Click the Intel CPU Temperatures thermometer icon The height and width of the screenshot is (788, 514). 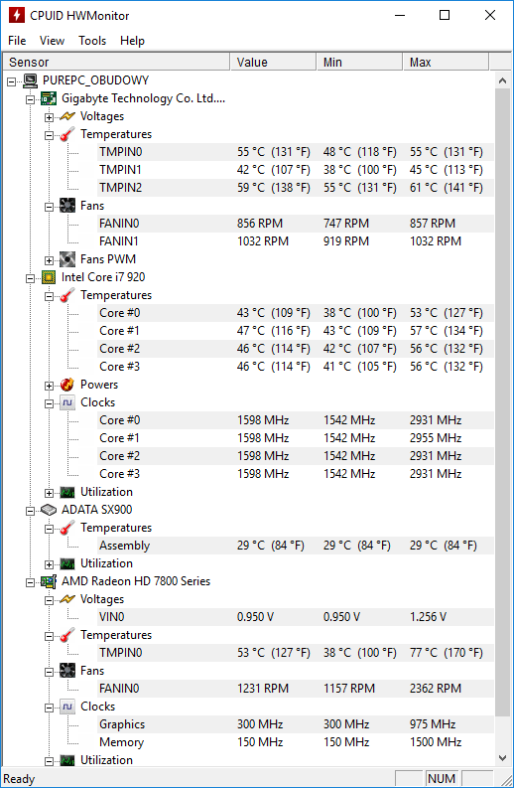coord(67,295)
